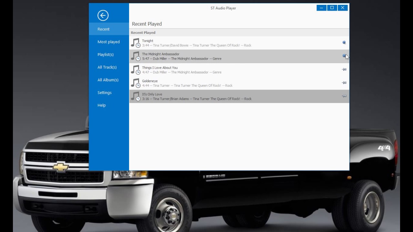Select the It's Only Love title

point(152,94)
